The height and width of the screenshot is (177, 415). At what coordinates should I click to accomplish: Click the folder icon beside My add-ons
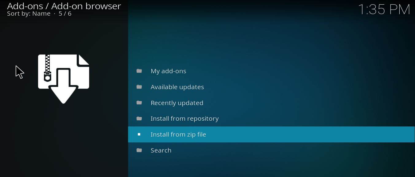click(139, 71)
